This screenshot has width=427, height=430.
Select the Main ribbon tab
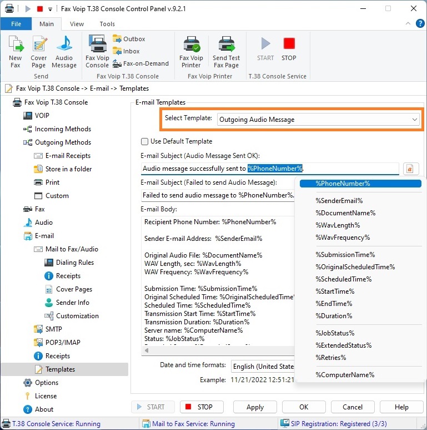(x=47, y=24)
